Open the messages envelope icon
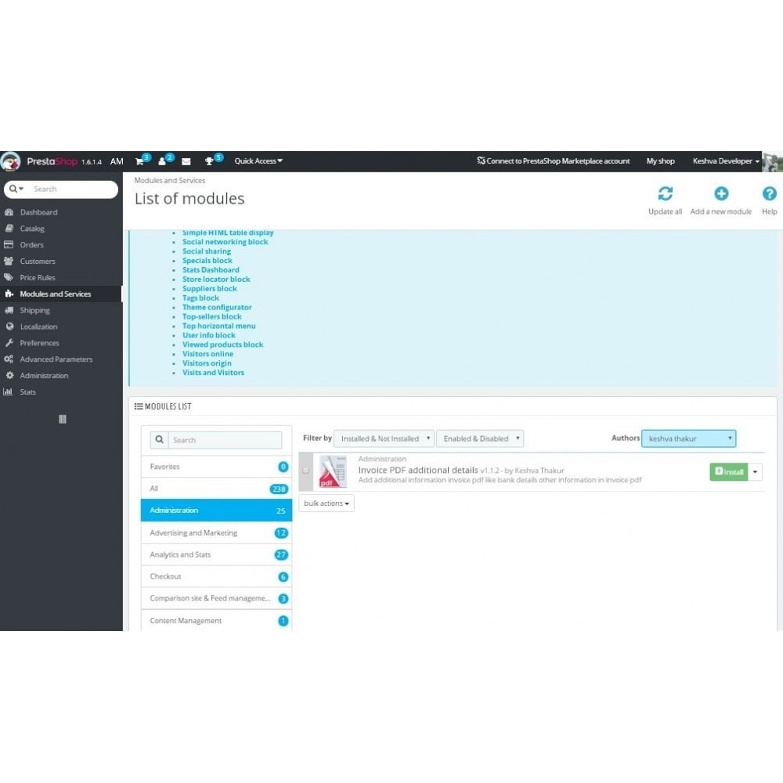The width and height of the screenshot is (783, 783). point(186,161)
